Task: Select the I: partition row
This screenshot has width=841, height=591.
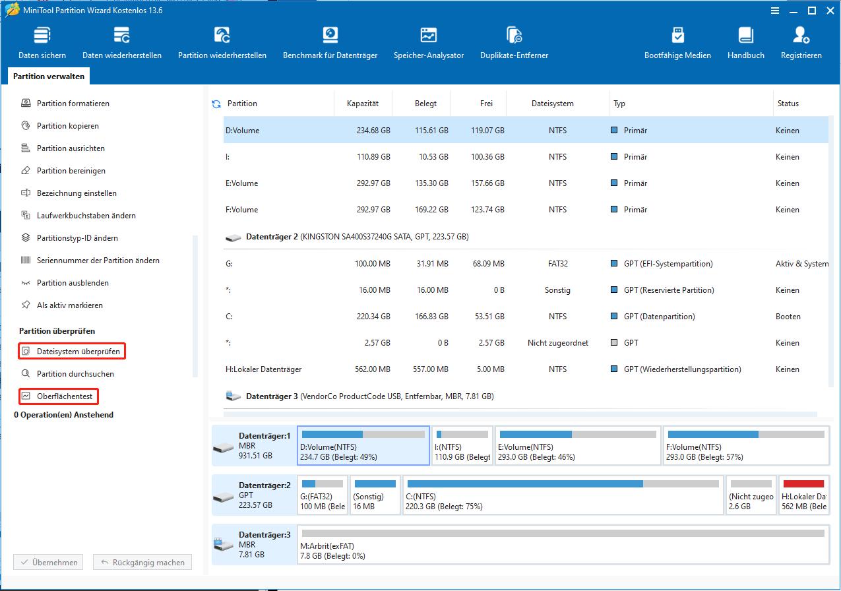Action: coord(526,157)
